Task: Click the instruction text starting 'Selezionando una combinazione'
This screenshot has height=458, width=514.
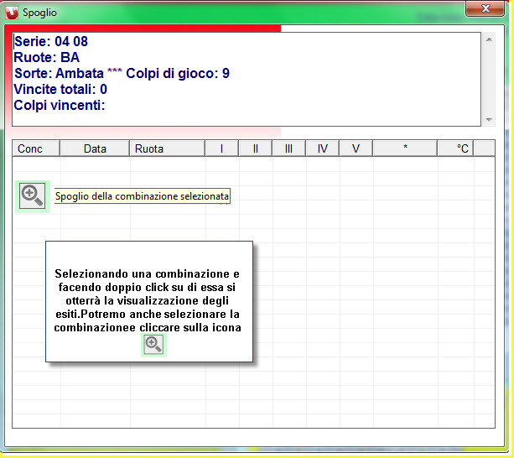Action: [x=148, y=300]
